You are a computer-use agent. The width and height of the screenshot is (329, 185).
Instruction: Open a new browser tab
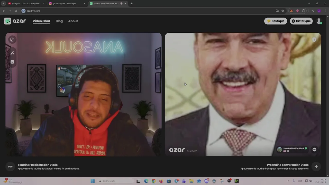pyautogui.click(x=132, y=4)
